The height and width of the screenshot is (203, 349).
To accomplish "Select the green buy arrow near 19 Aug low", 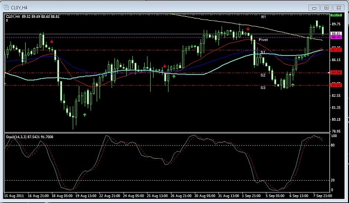I will (84, 115).
